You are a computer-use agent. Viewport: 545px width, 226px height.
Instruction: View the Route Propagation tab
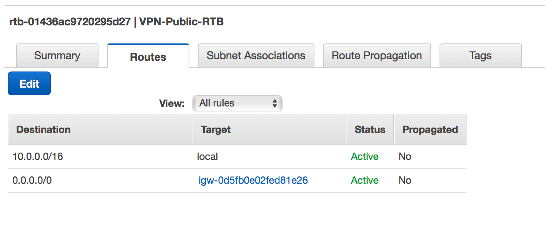click(376, 55)
